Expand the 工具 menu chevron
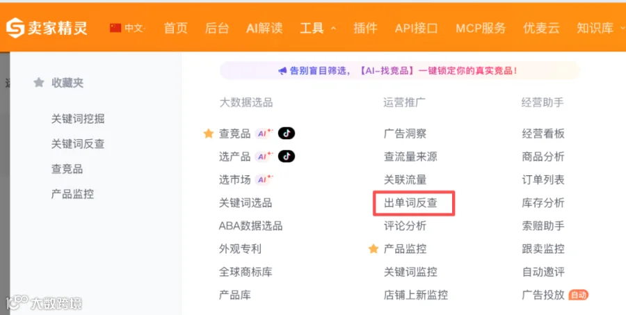626x315 pixels. coord(333,29)
